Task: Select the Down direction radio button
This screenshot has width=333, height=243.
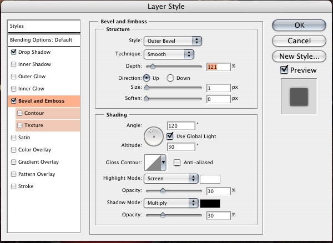Action: 170,78
